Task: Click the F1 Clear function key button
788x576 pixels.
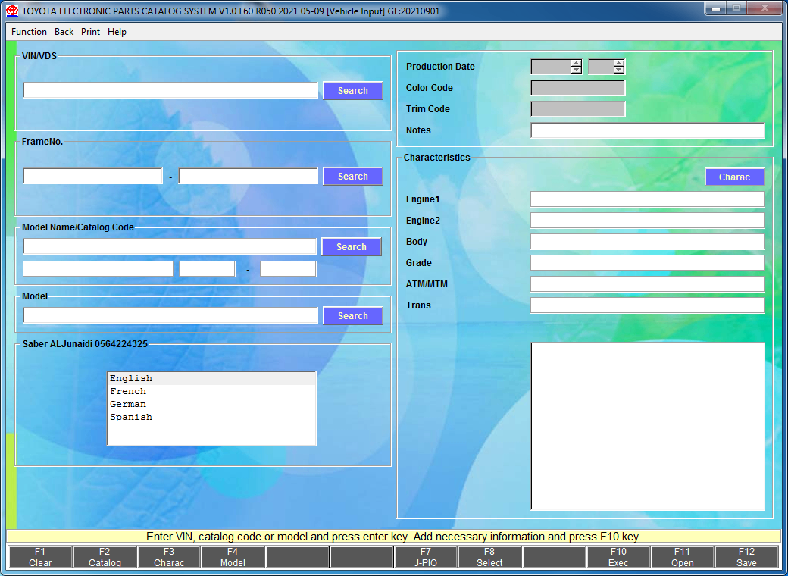Action: tap(40, 557)
